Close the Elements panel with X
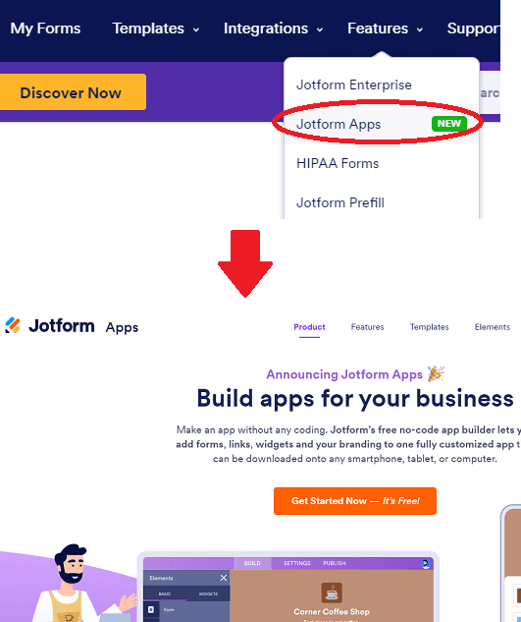The height and width of the screenshot is (622, 521). (x=224, y=578)
